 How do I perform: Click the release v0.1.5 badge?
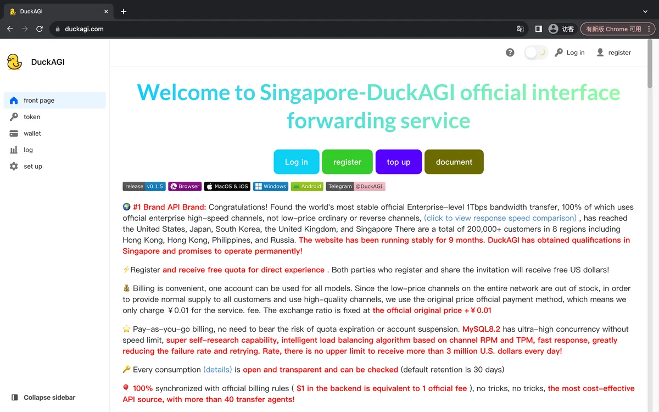pyautogui.click(x=144, y=187)
